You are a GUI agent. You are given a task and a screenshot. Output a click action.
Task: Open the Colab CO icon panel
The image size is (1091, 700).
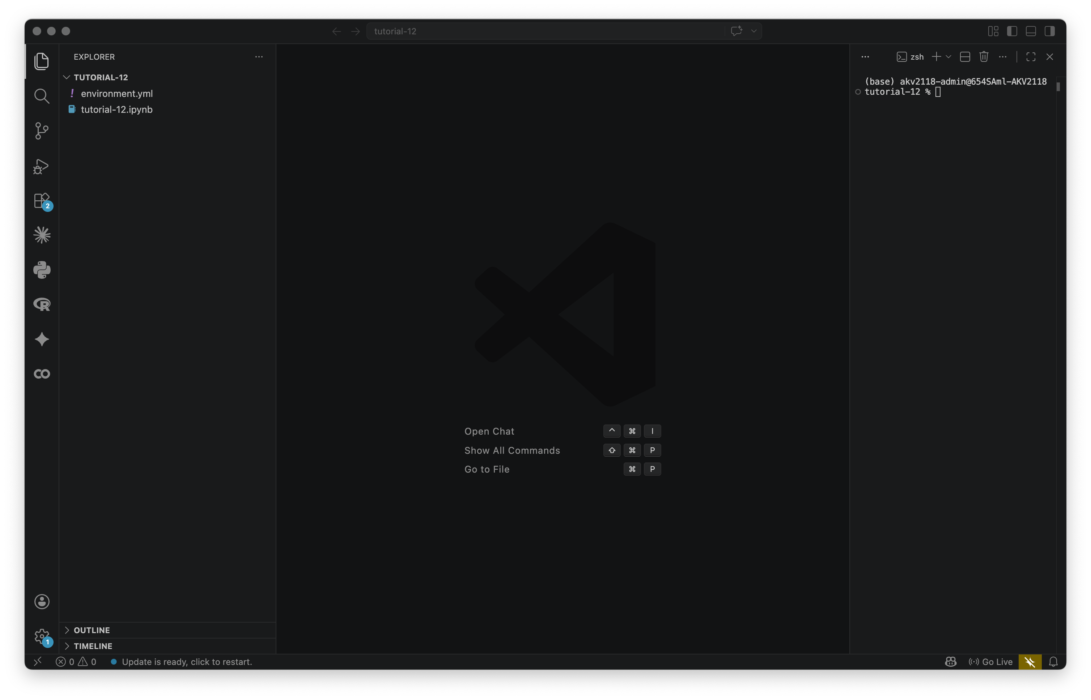42,374
